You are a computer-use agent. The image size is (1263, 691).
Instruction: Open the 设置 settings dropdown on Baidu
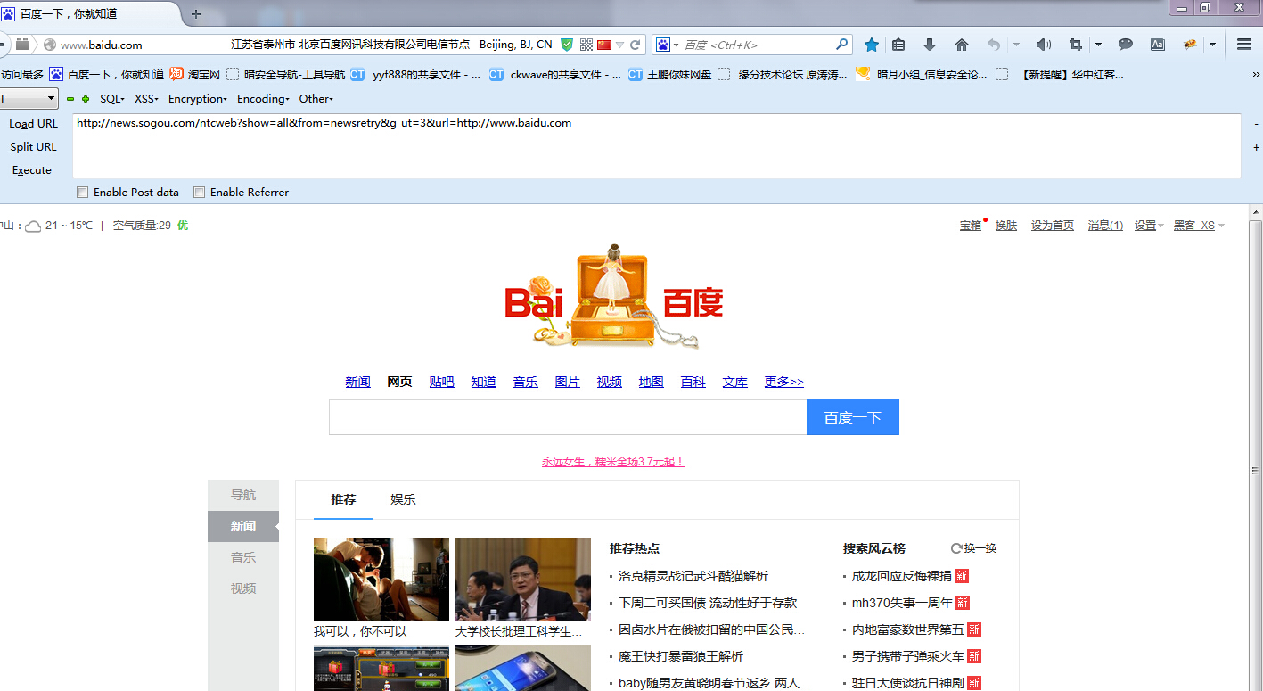pos(1149,226)
